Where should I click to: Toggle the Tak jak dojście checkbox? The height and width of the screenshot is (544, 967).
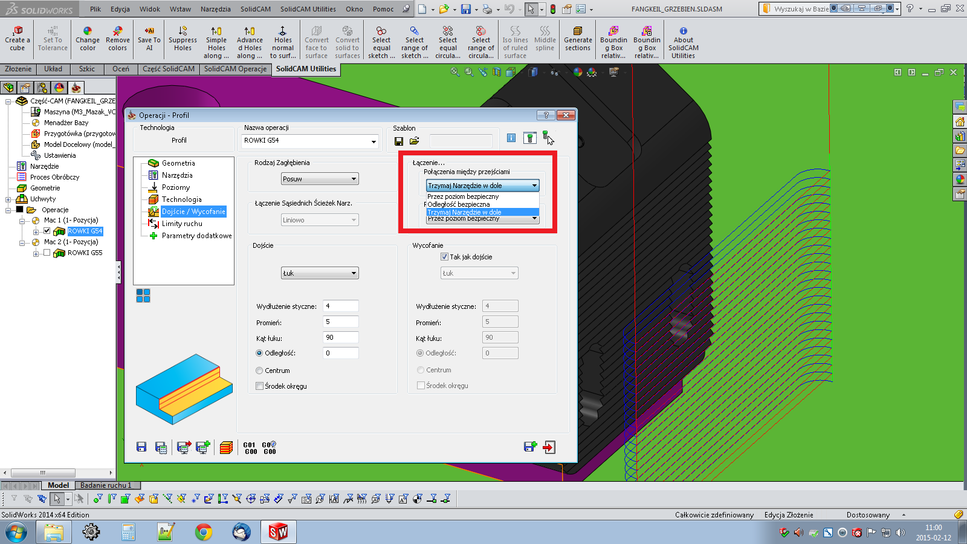click(444, 257)
